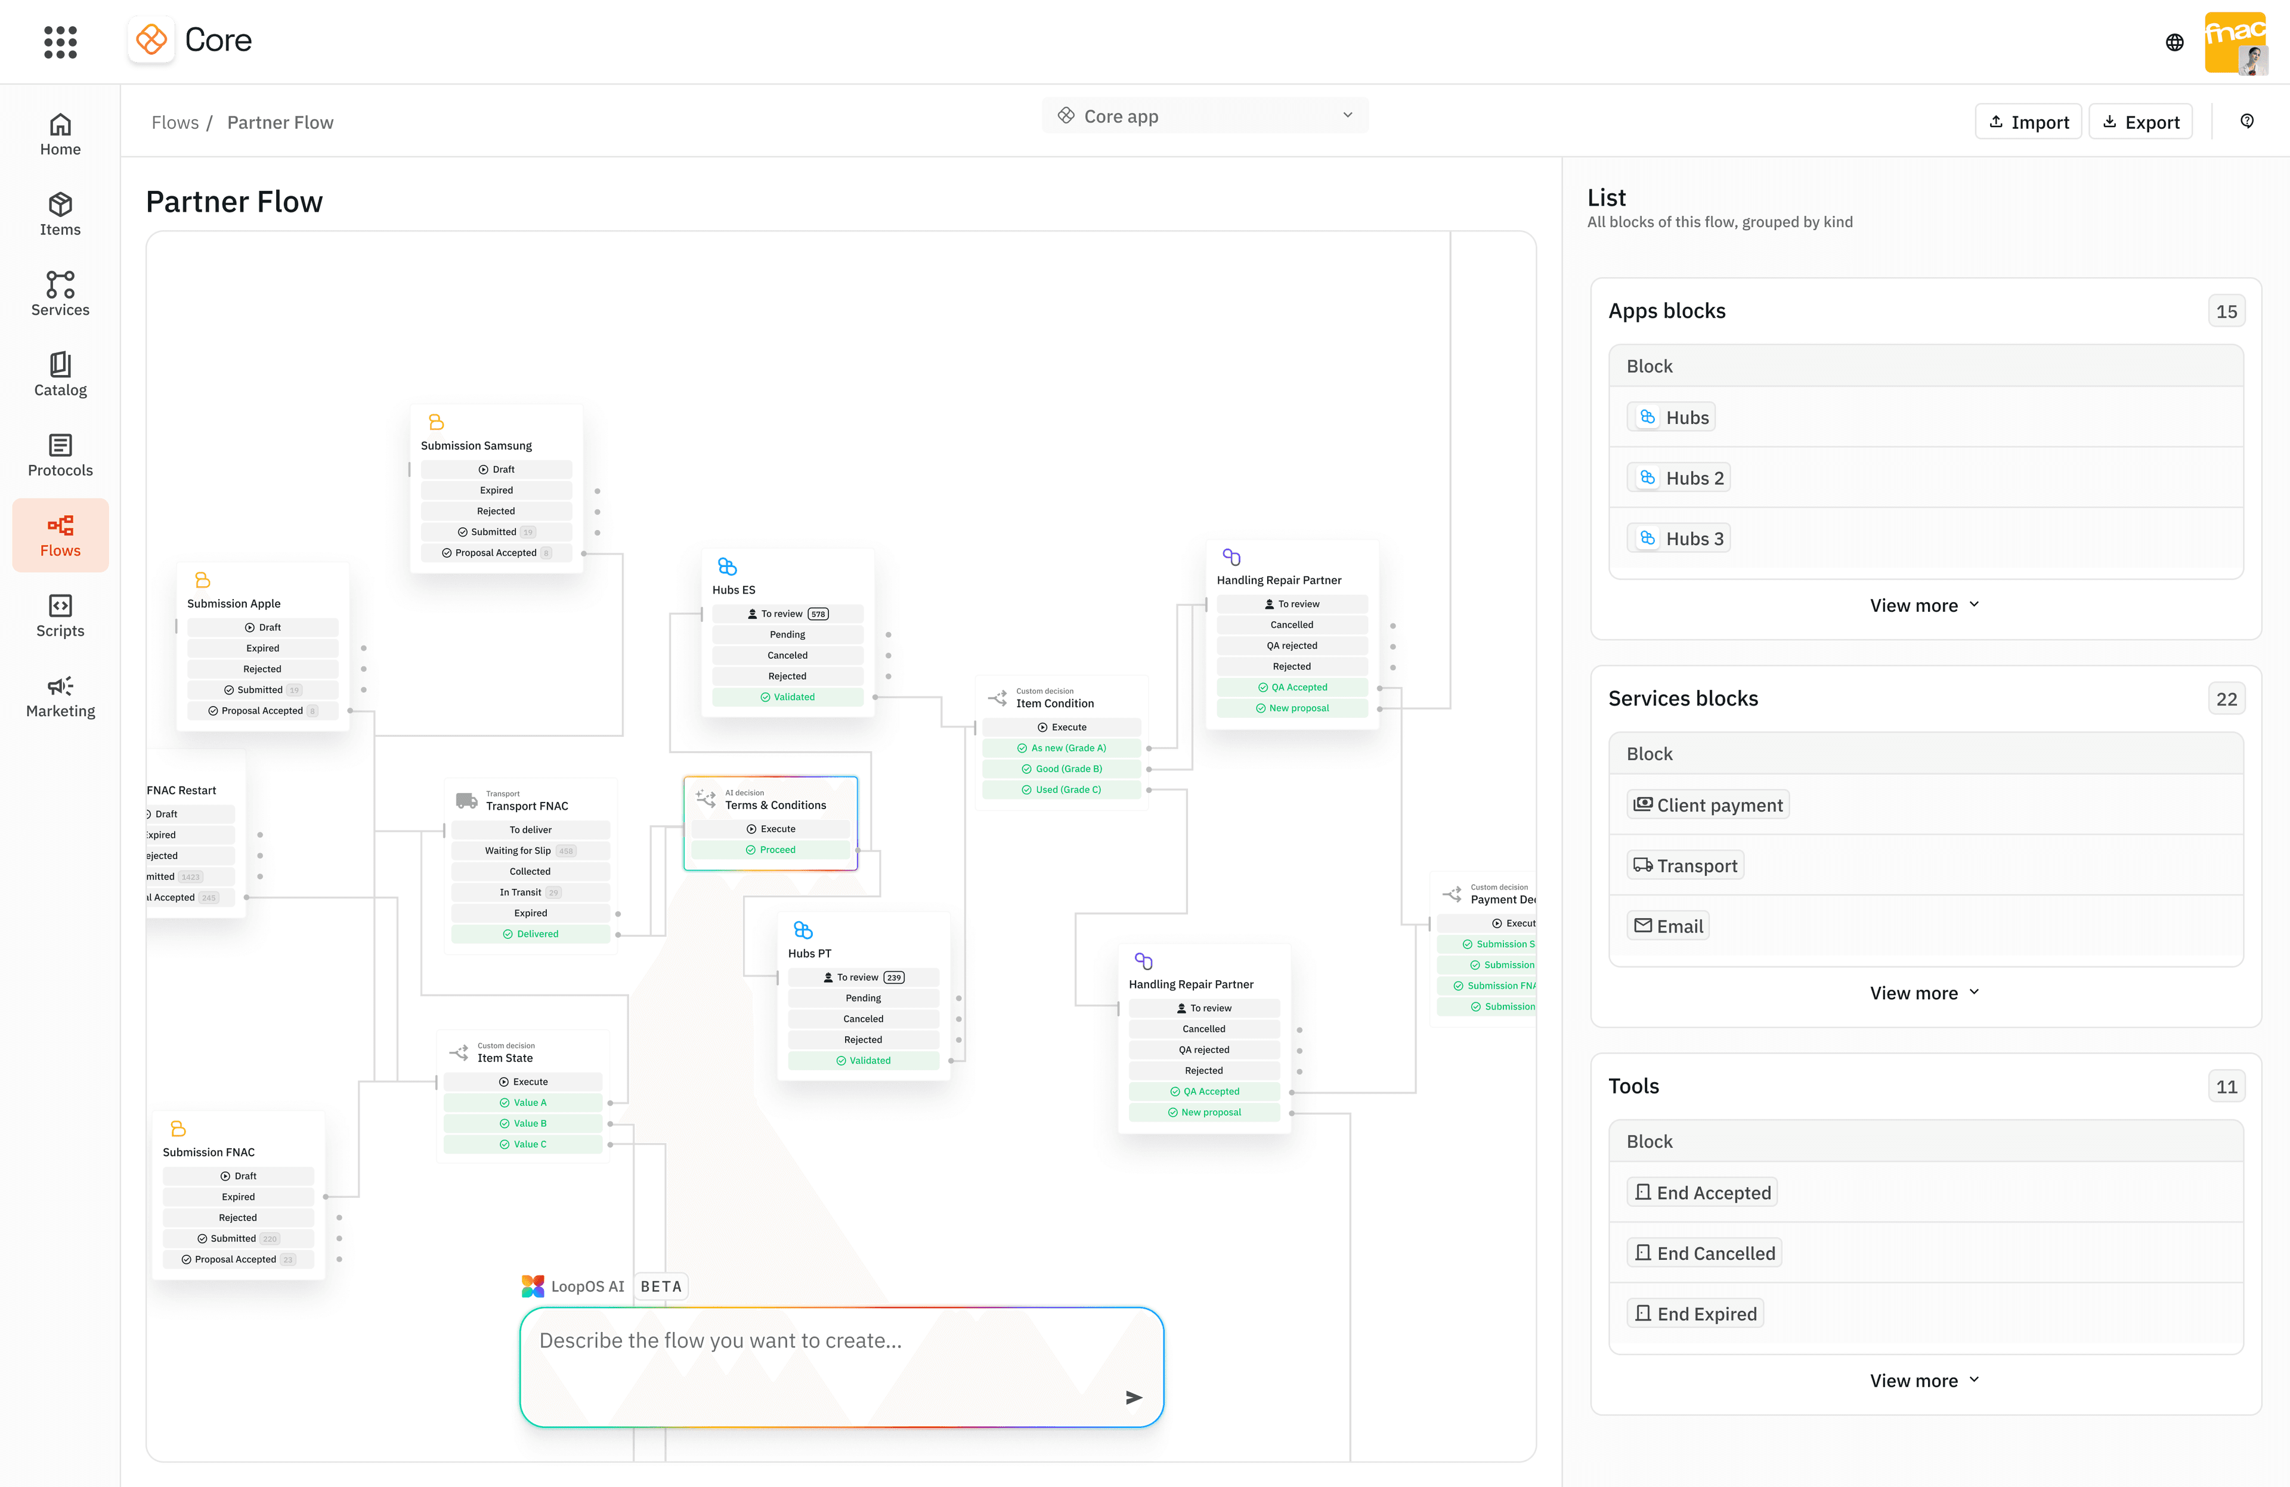Select the End Expired tool chip

pyautogui.click(x=1695, y=1314)
